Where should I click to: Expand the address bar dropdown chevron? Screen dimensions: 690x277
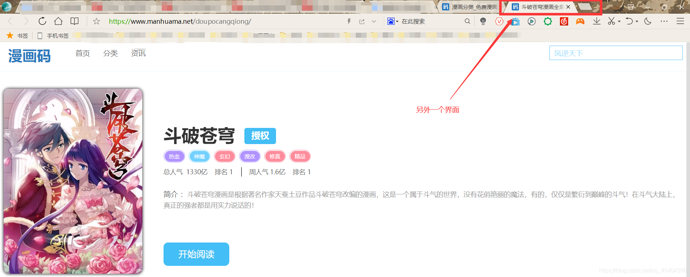374,22
